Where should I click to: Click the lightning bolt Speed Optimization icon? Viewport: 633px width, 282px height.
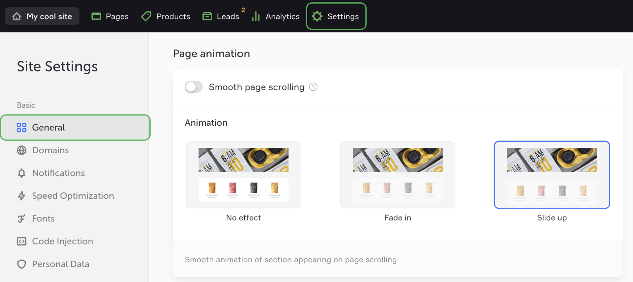(22, 196)
